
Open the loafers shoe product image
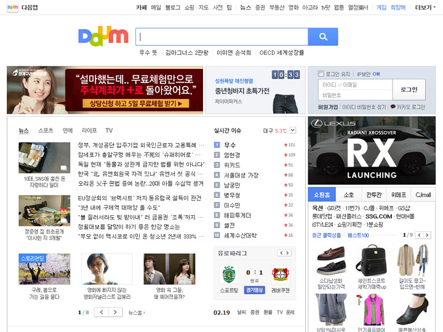[x=331, y=260]
